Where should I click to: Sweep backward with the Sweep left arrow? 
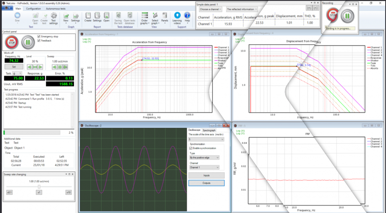[x=55, y=67]
